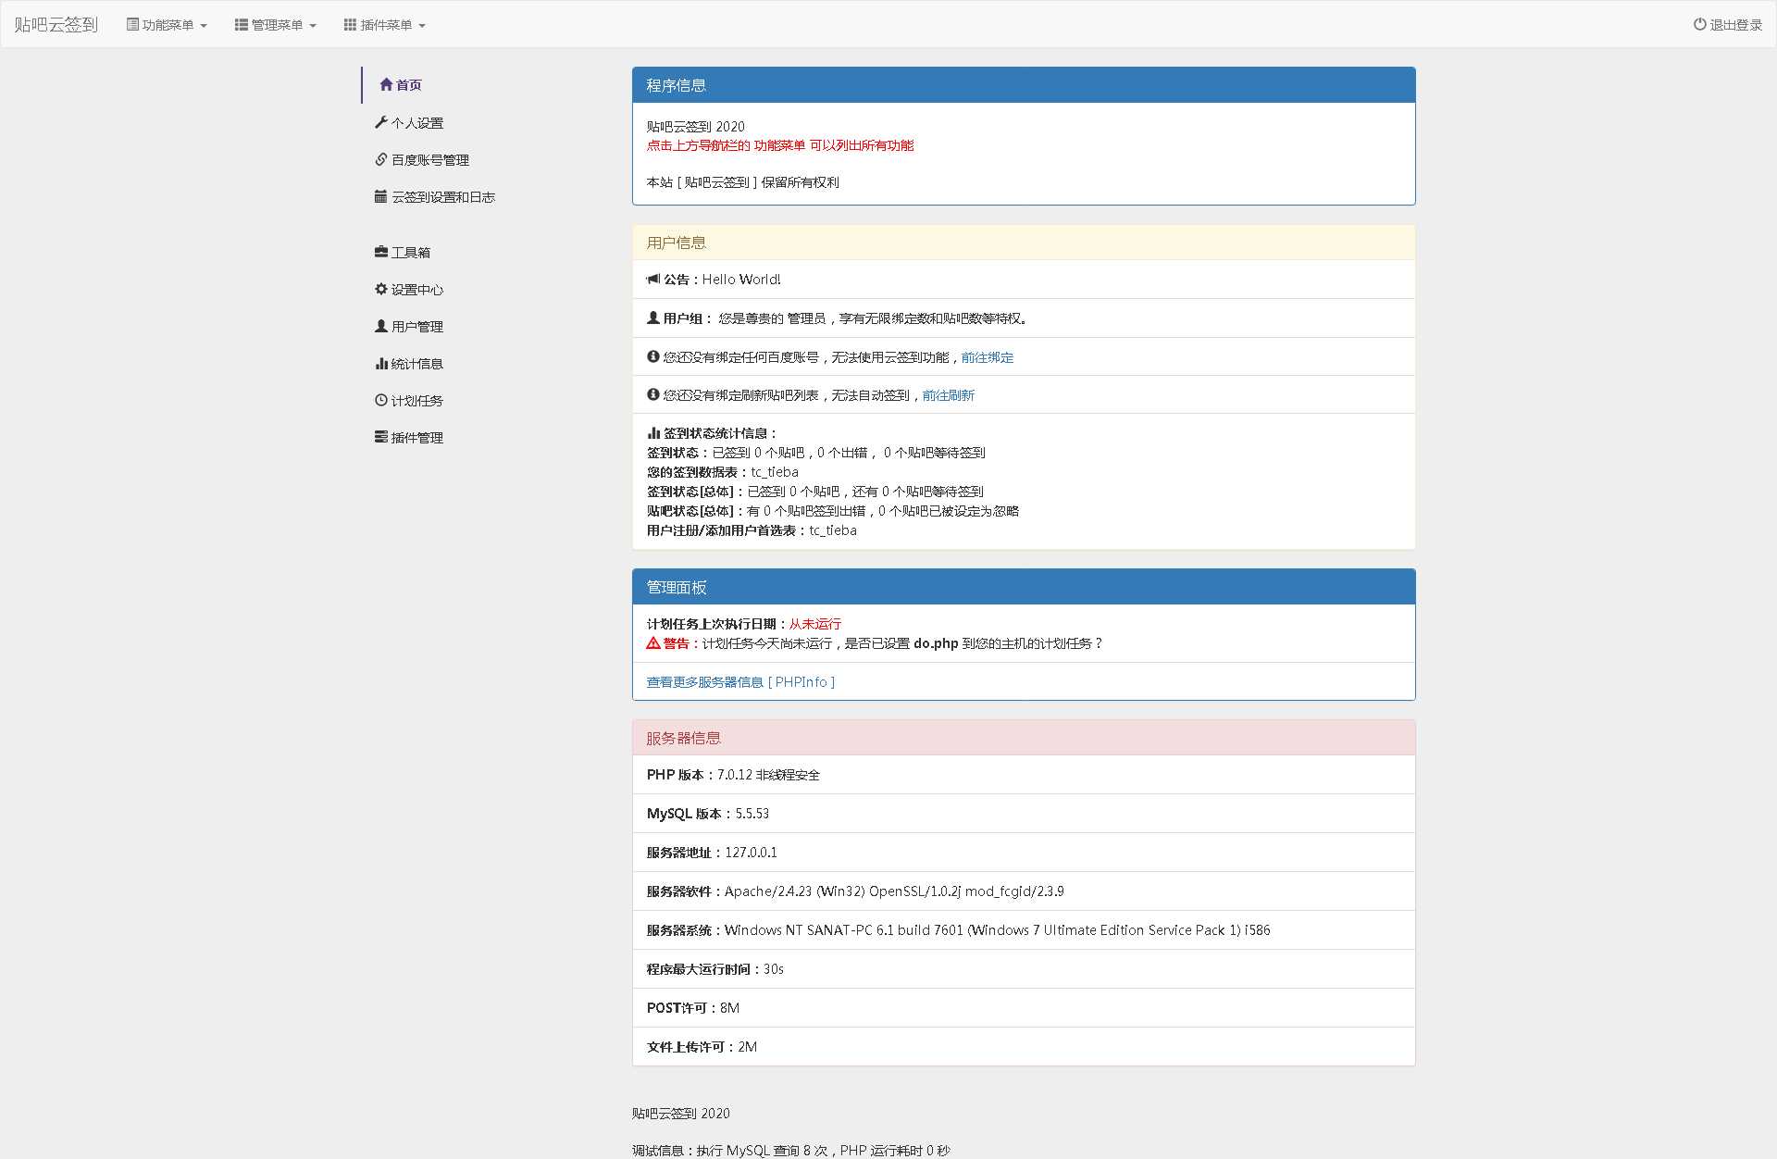
Task: Click the red 从未运行 status text
Action: pos(814,623)
